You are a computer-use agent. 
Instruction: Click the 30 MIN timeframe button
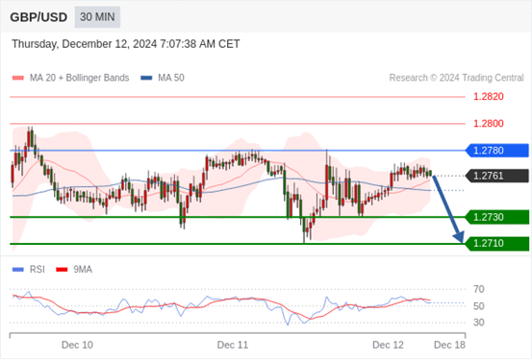point(97,17)
